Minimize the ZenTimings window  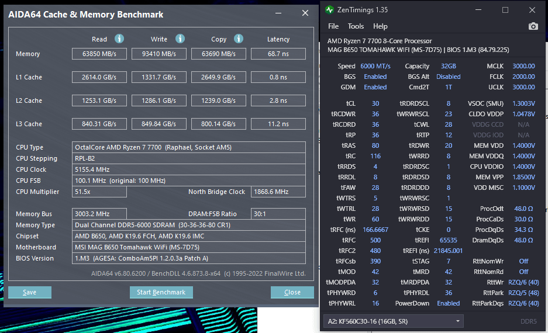(x=478, y=10)
